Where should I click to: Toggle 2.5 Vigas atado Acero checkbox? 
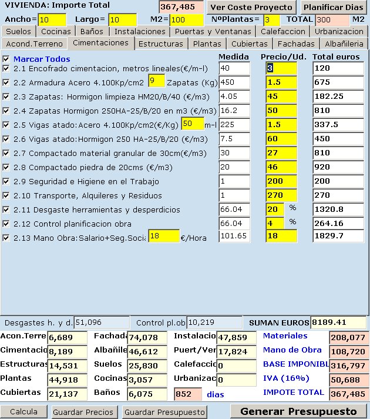click(x=6, y=125)
